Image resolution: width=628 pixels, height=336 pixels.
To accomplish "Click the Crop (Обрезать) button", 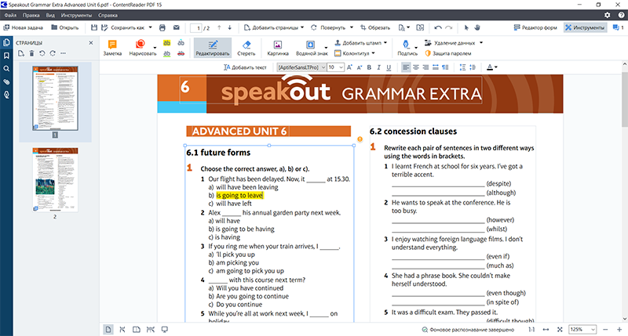I will click(375, 27).
